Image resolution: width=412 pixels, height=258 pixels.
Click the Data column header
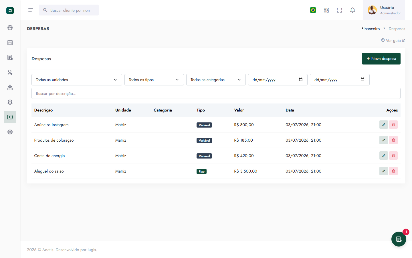pos(290,110)
